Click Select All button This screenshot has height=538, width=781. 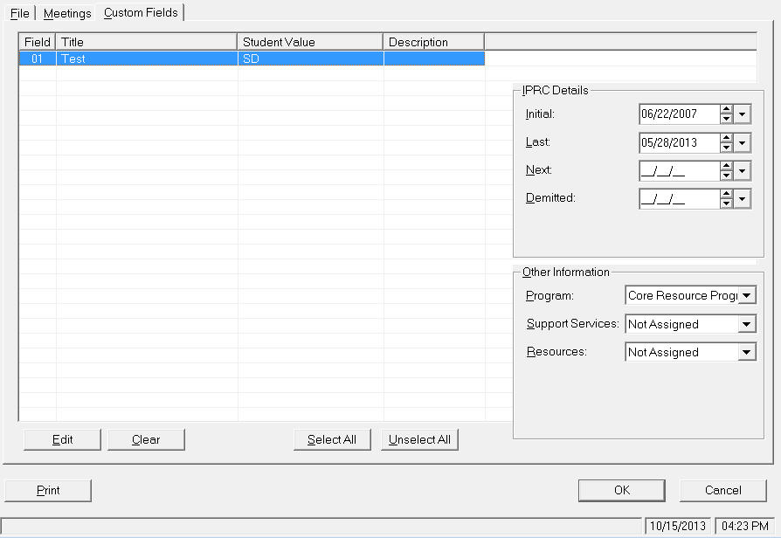tap(332, 440)
